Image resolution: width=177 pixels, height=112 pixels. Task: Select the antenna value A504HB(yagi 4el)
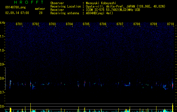99,13
